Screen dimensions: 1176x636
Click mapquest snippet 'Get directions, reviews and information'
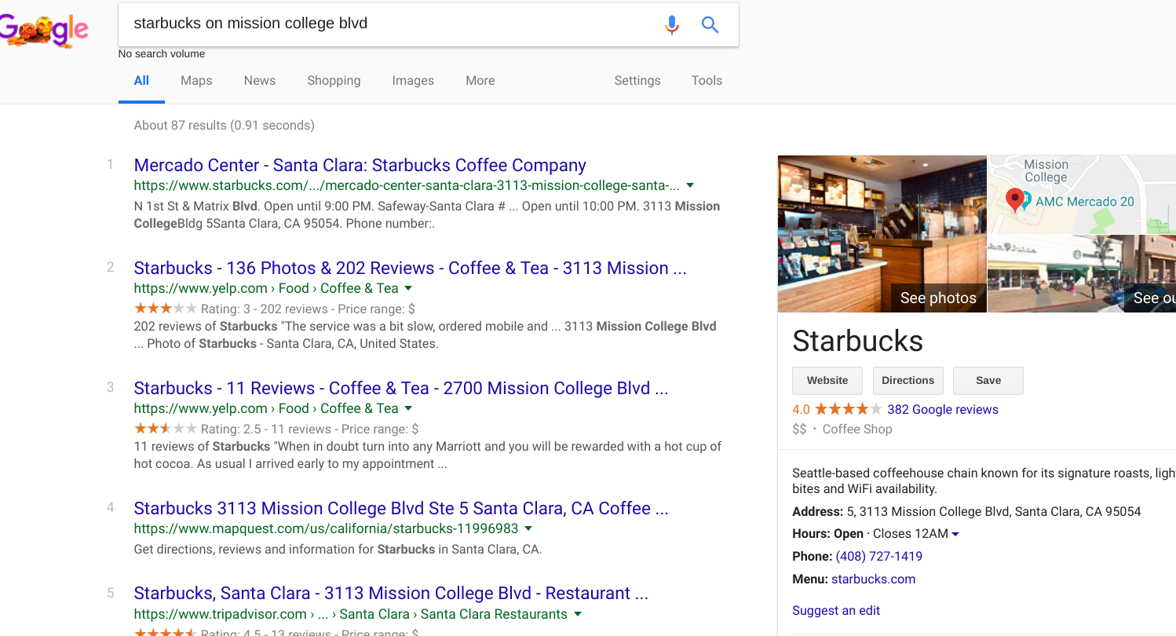[338, 550]
